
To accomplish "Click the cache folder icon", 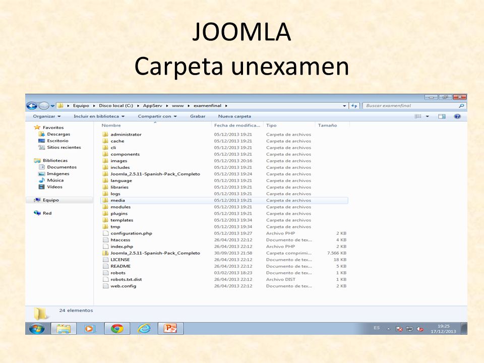I will [105, 141].
